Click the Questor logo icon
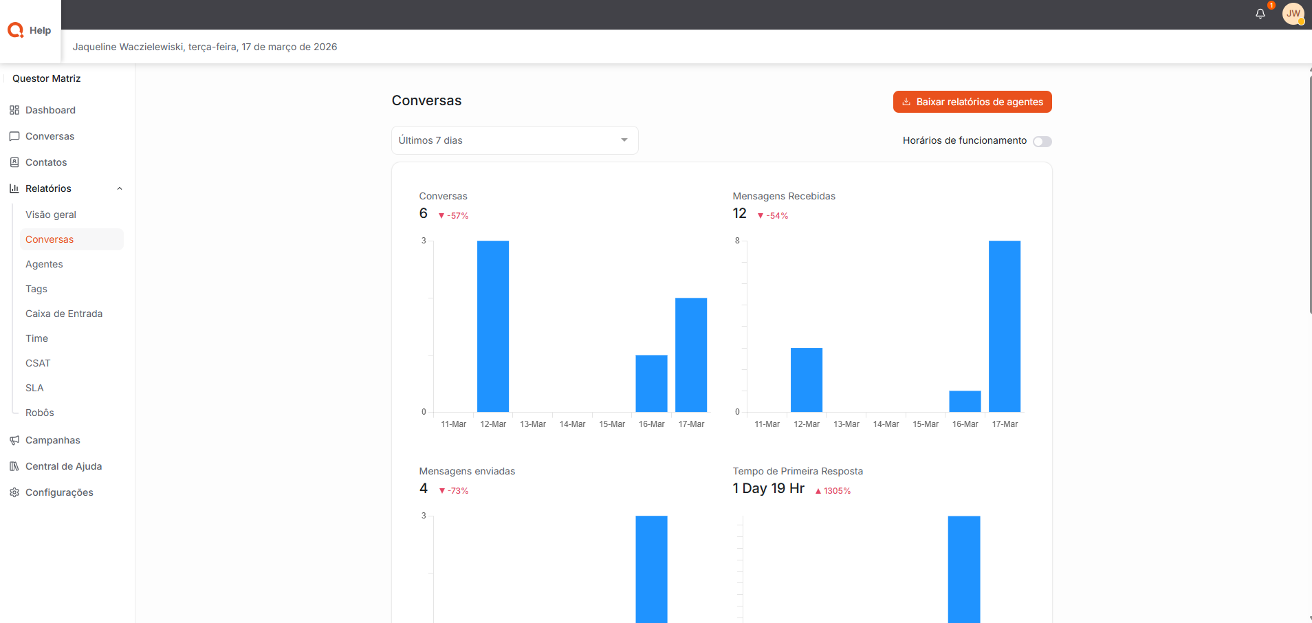Screen dimensions: 1312x623 click(16, 30)
